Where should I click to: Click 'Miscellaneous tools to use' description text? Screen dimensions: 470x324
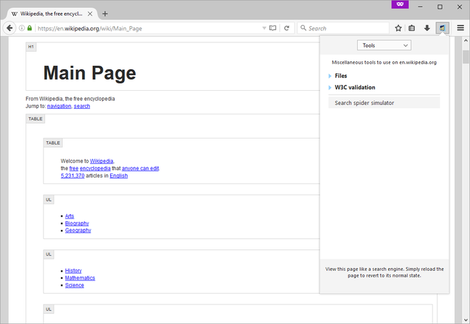(384, 63)
